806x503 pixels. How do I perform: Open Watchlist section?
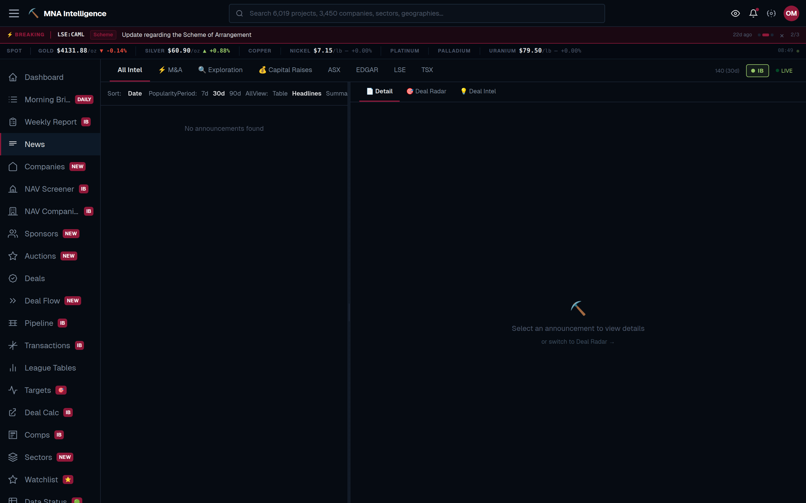tap(50, 479)
